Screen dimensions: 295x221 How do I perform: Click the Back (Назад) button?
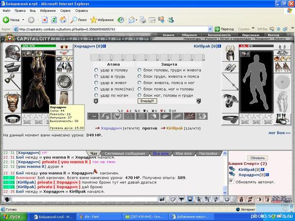[x=11, y=20]
